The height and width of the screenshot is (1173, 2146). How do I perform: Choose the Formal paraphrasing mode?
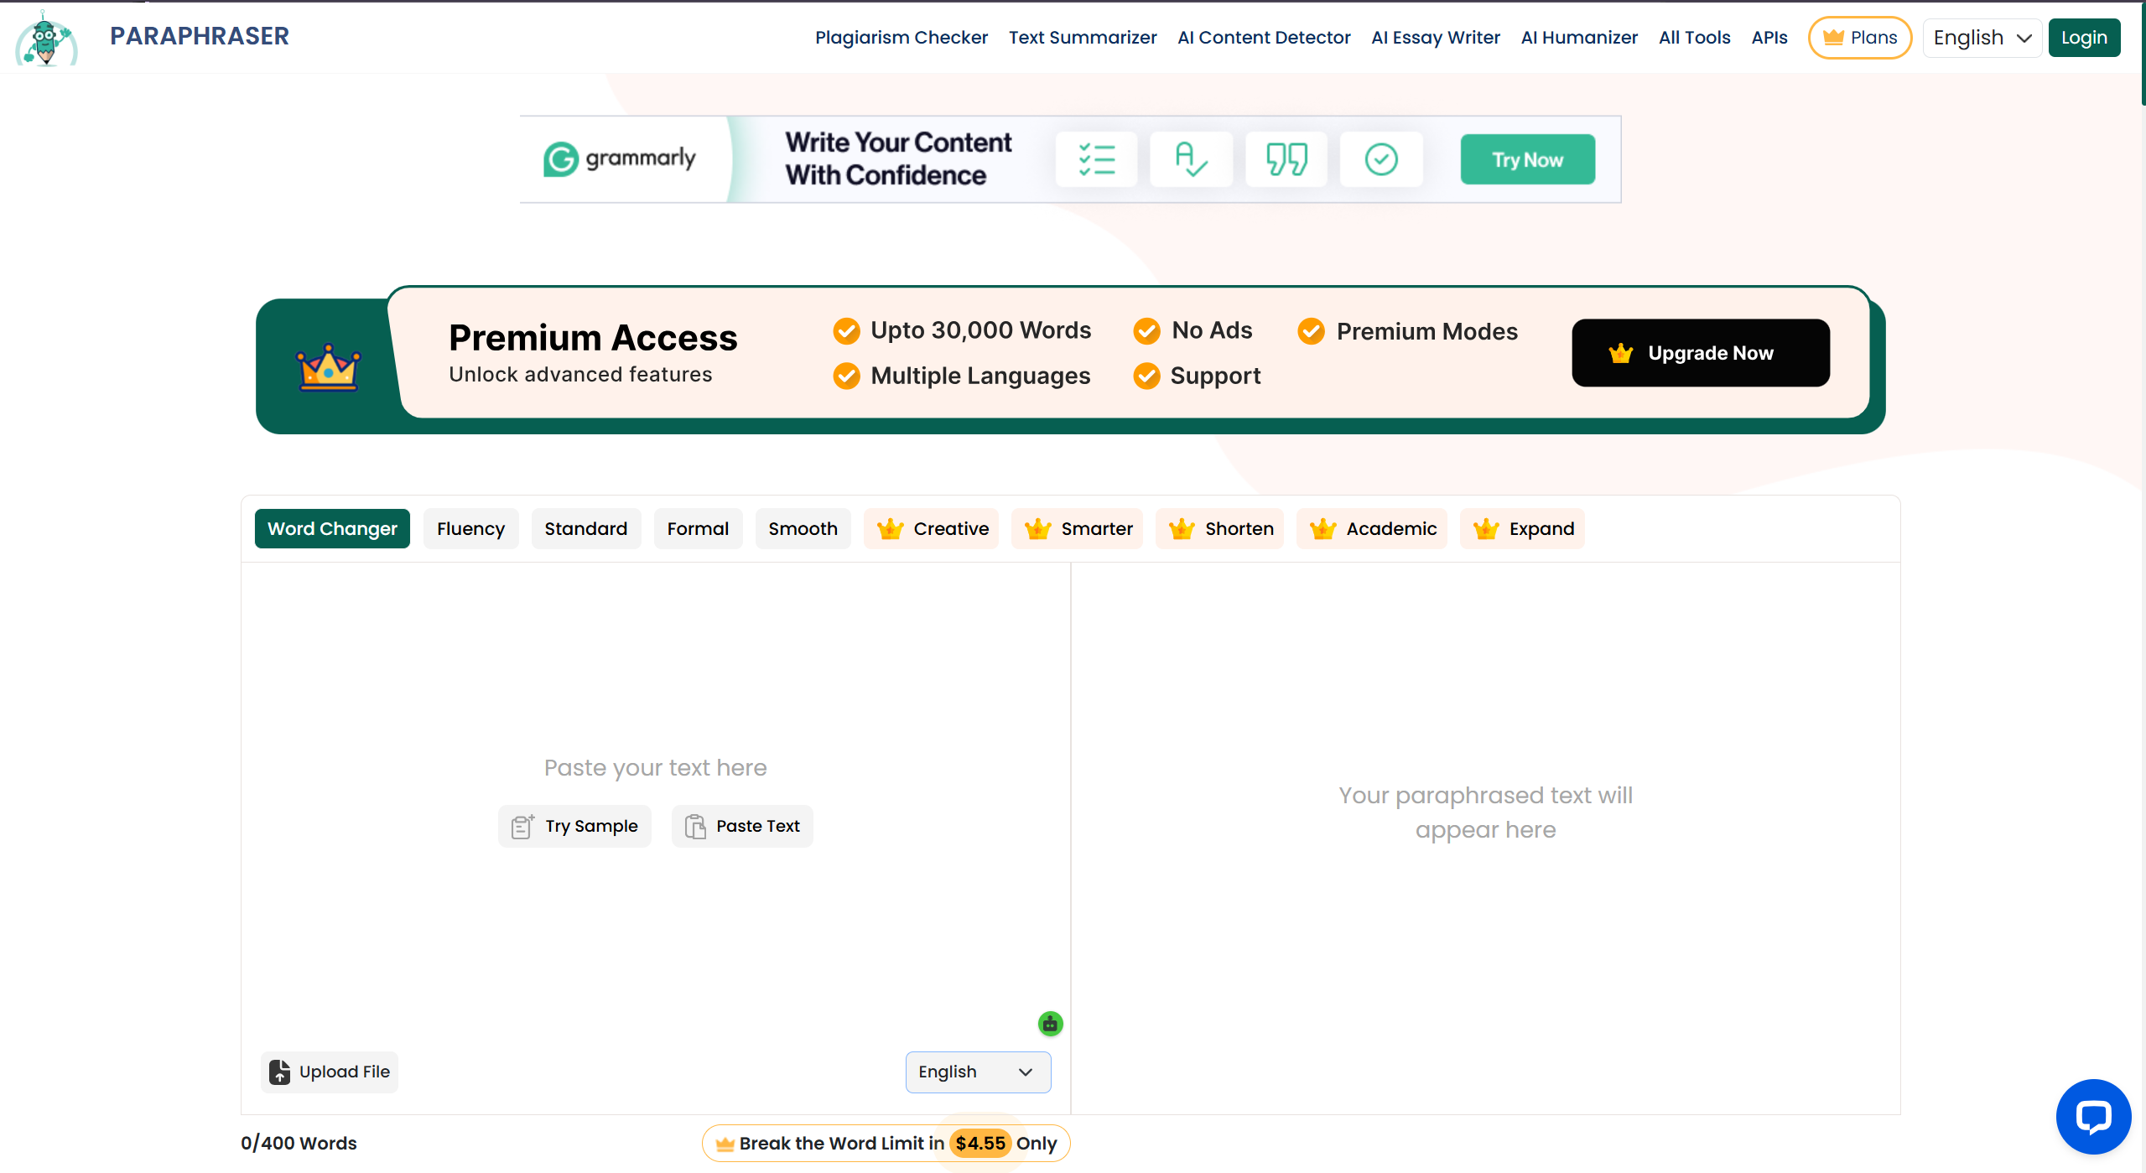(698, 529)
